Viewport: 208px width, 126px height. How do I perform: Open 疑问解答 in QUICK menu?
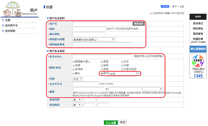click(x=198, y=34)
